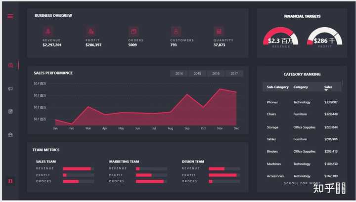
Task: Click the Quantity icon in Business Overview
Action: pyautogui.click(x=219, y=31)
